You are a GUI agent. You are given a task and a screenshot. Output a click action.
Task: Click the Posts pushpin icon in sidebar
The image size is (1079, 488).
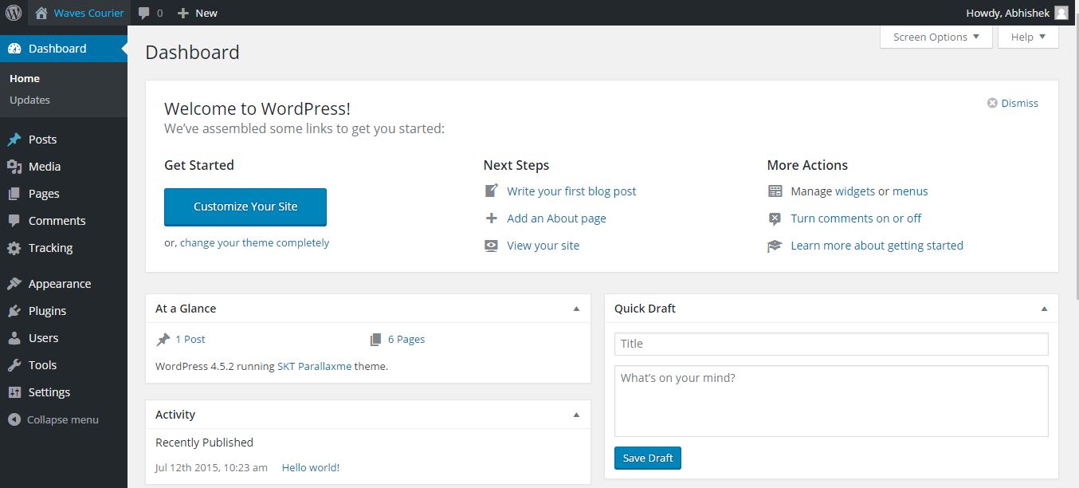tap(14, 140)
